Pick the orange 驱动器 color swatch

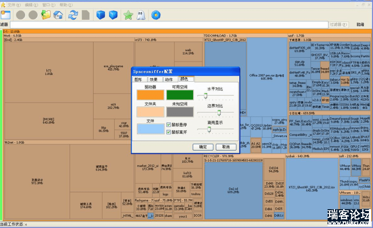tap(150, 95)
